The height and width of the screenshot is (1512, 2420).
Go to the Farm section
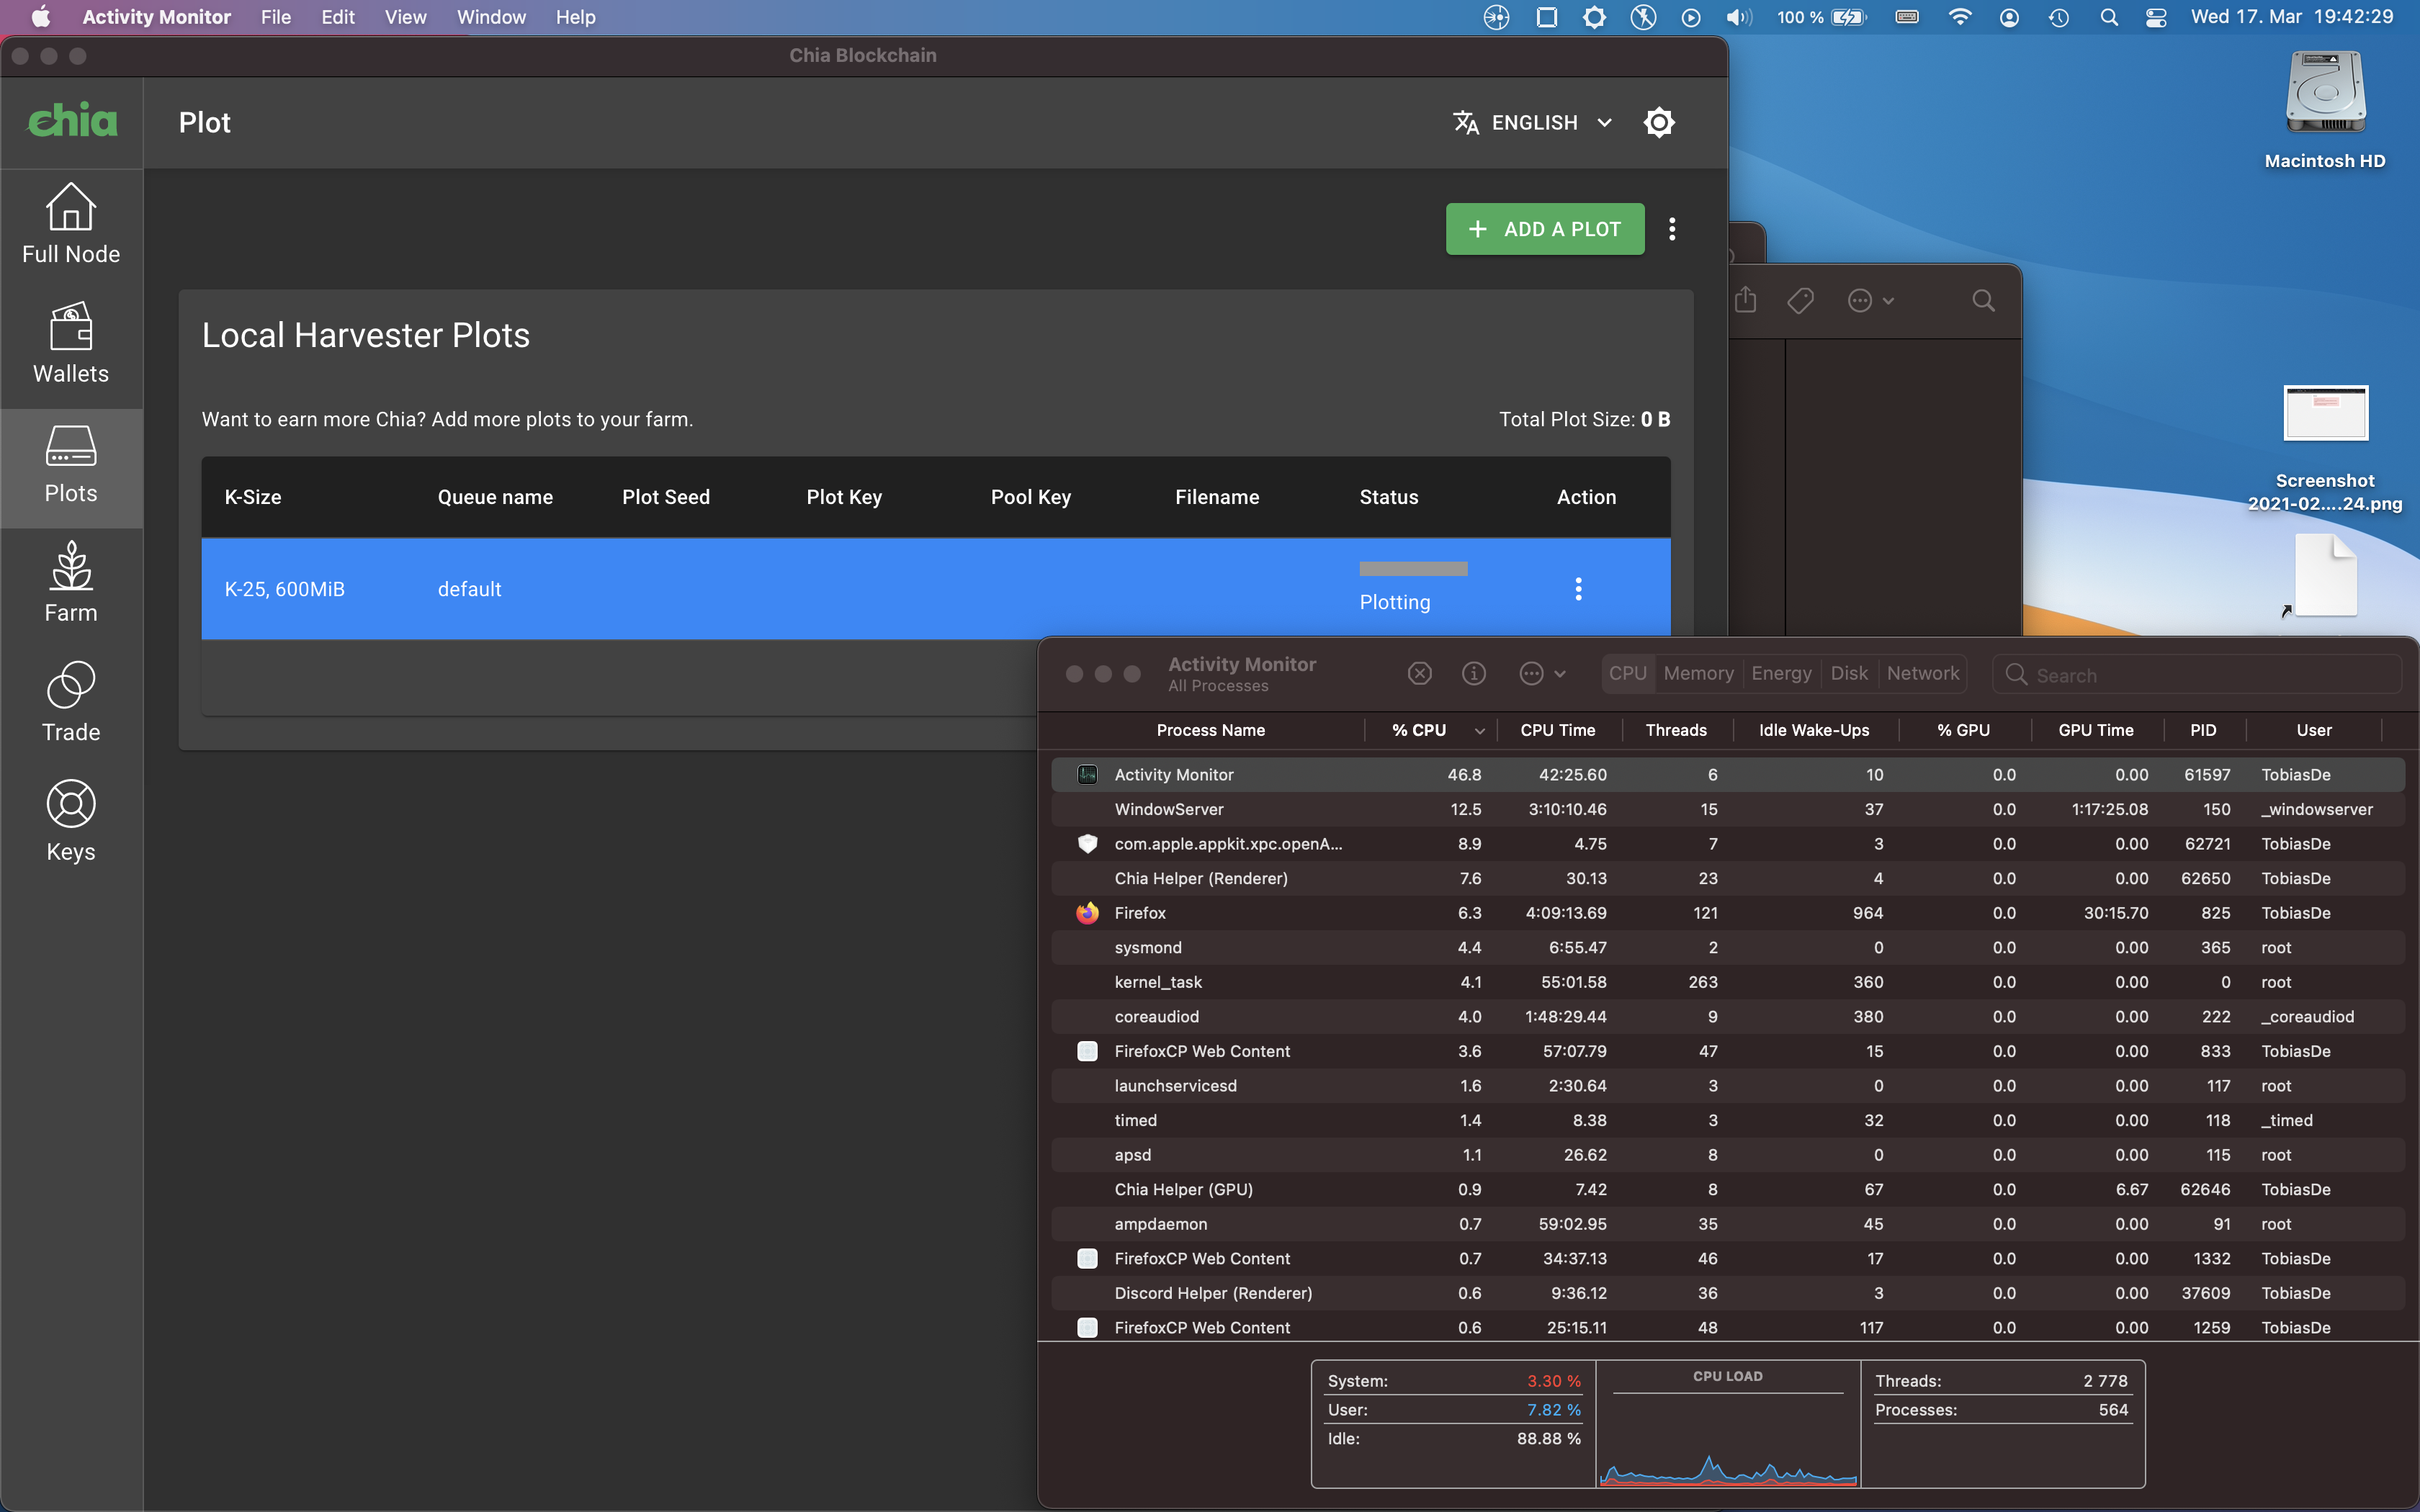71,583
